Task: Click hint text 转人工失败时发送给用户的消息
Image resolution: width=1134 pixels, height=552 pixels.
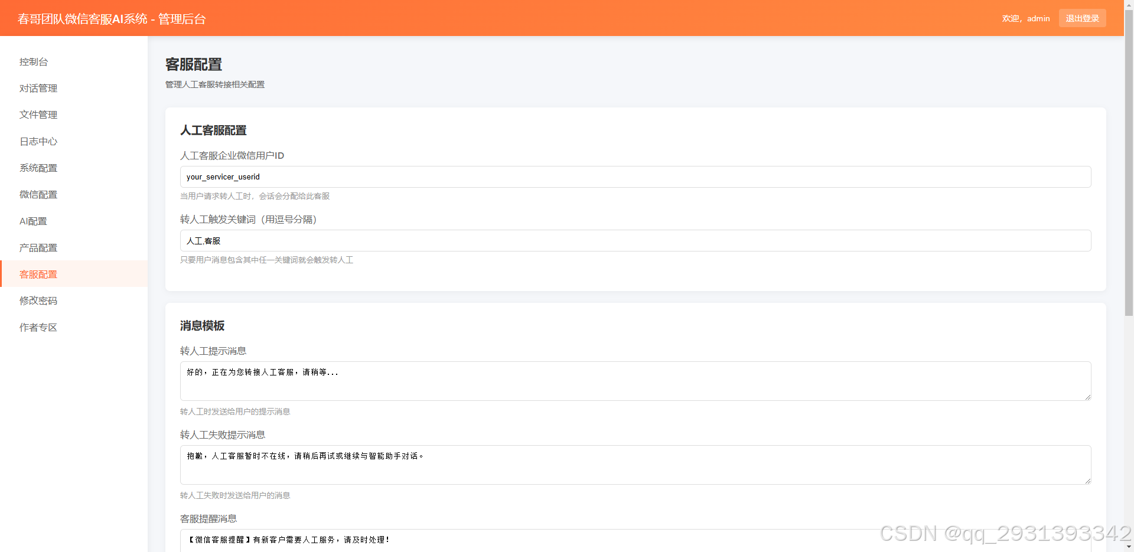Action: (235, 495)
